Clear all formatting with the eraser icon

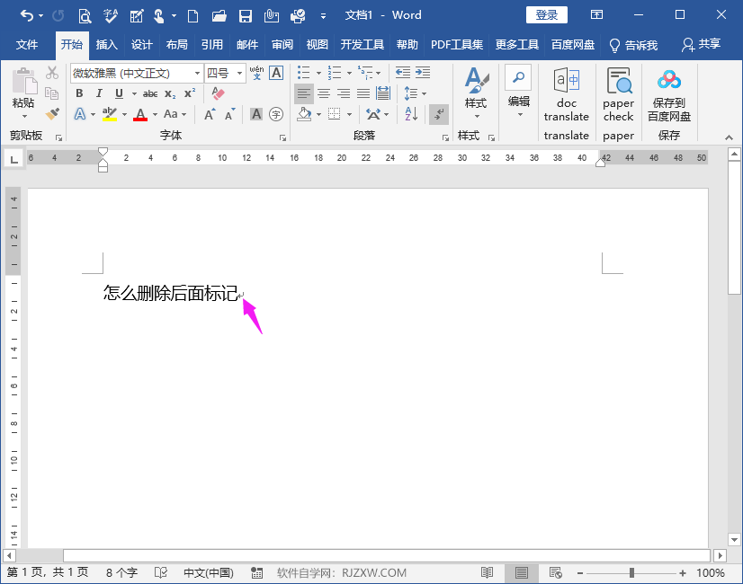point(217,93)
